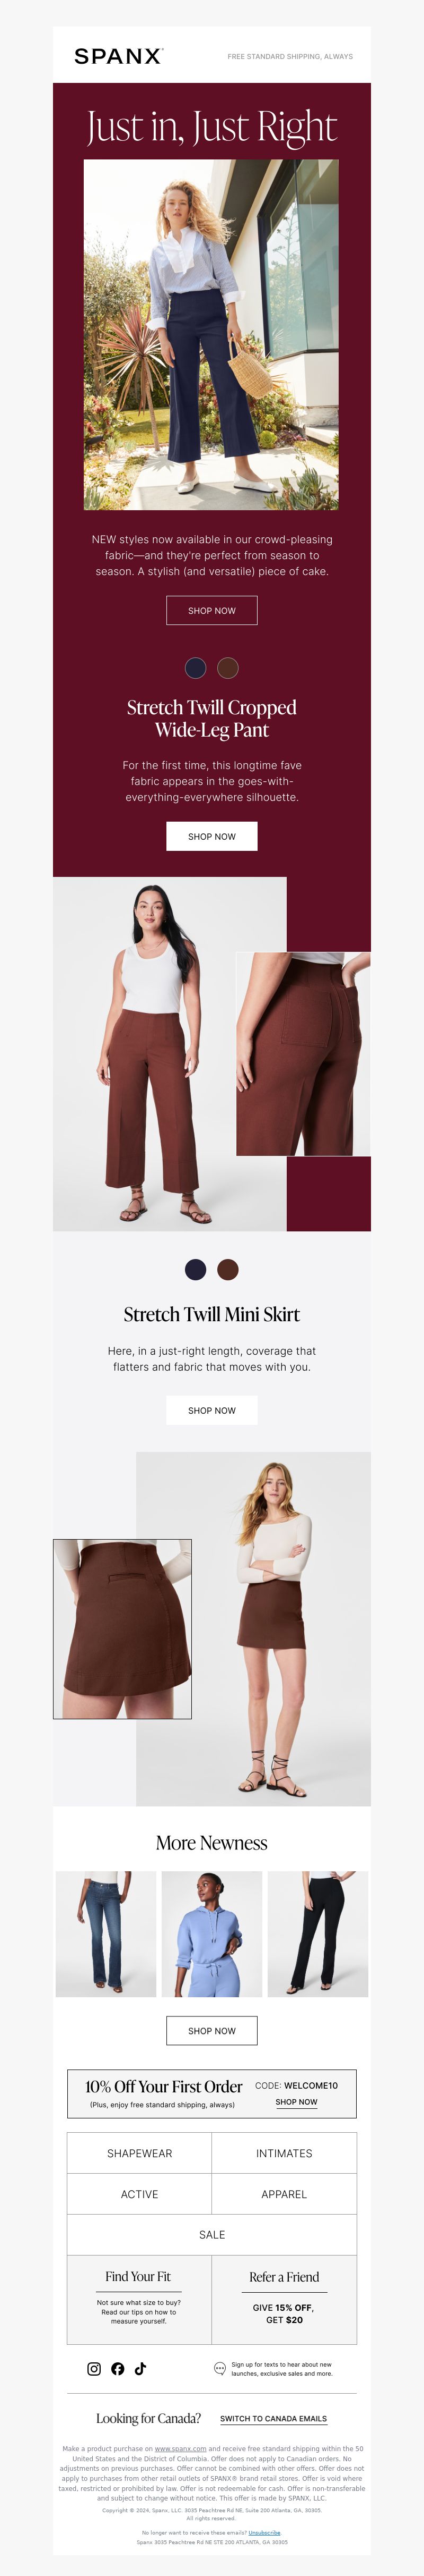Click the Unsubscribe link

pyautogui.click(x=264, y=2532)
